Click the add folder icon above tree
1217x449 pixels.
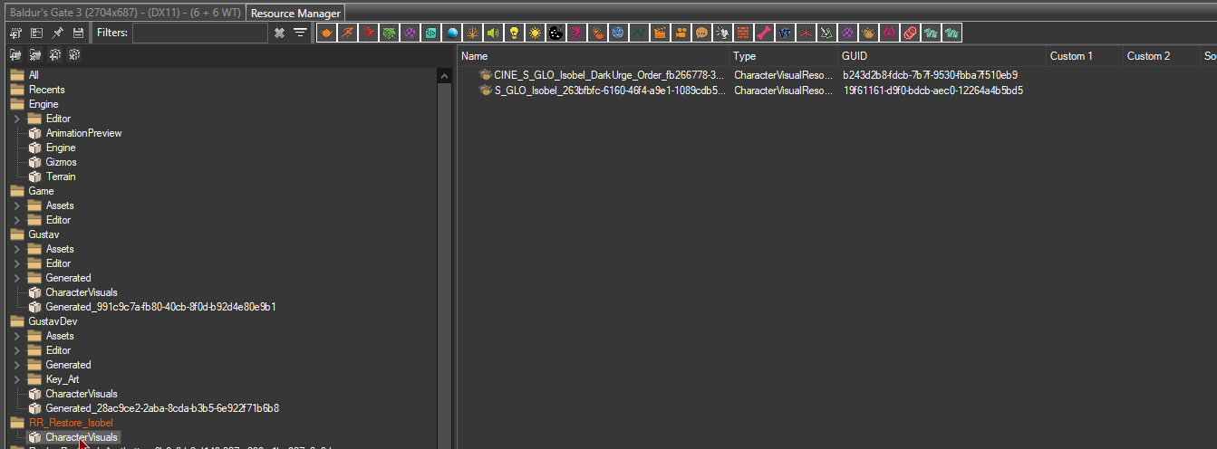(x=15, y=56)
